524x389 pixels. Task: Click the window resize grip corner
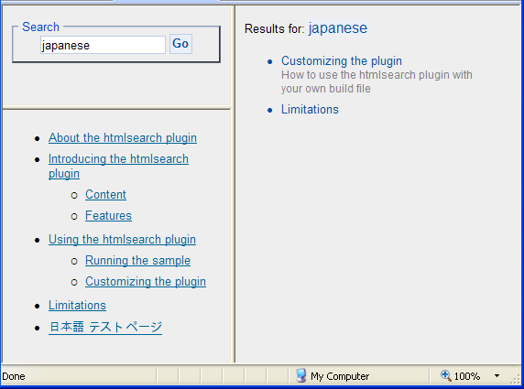pos(517,379)
